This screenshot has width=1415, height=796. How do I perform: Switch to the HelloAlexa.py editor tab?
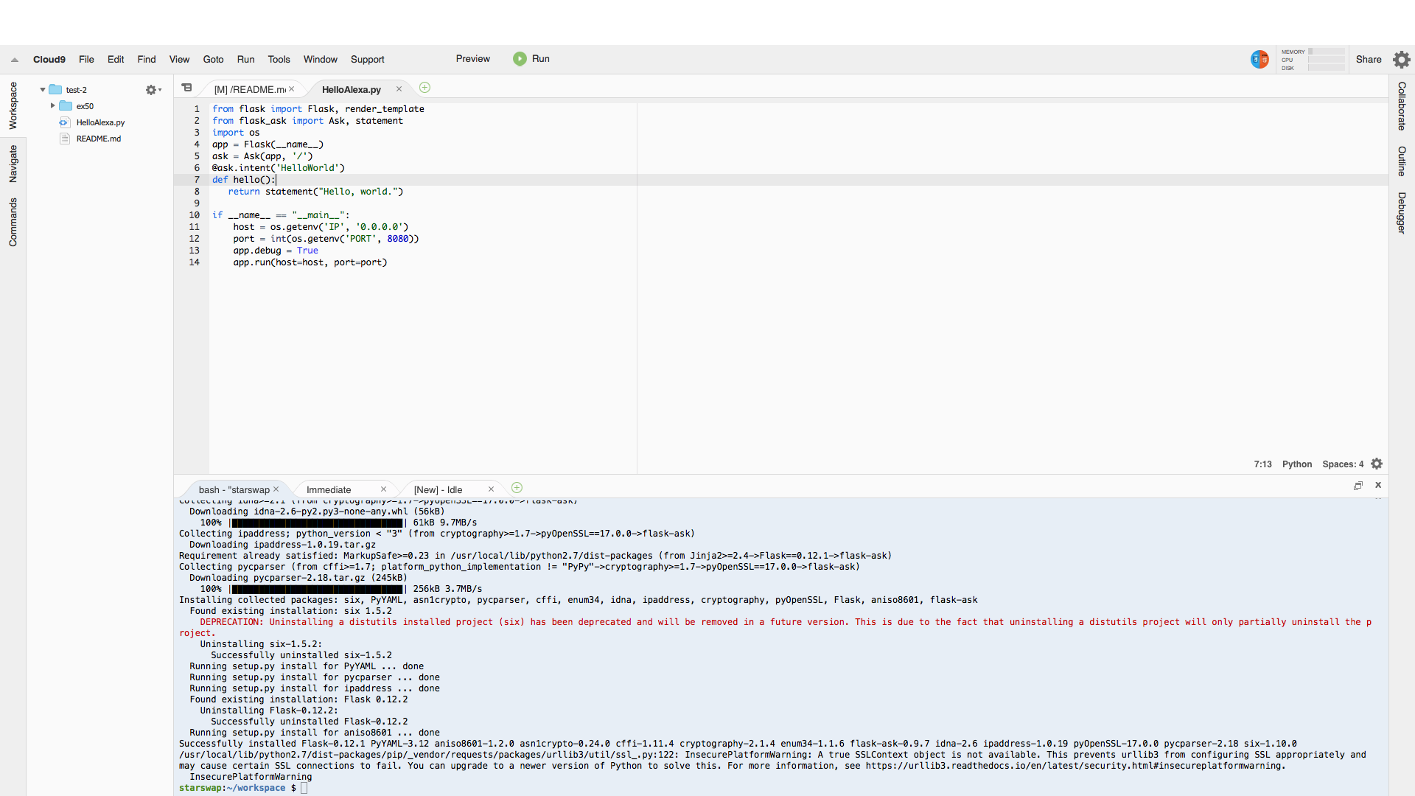pyautogui.click(x=351, y=89)
